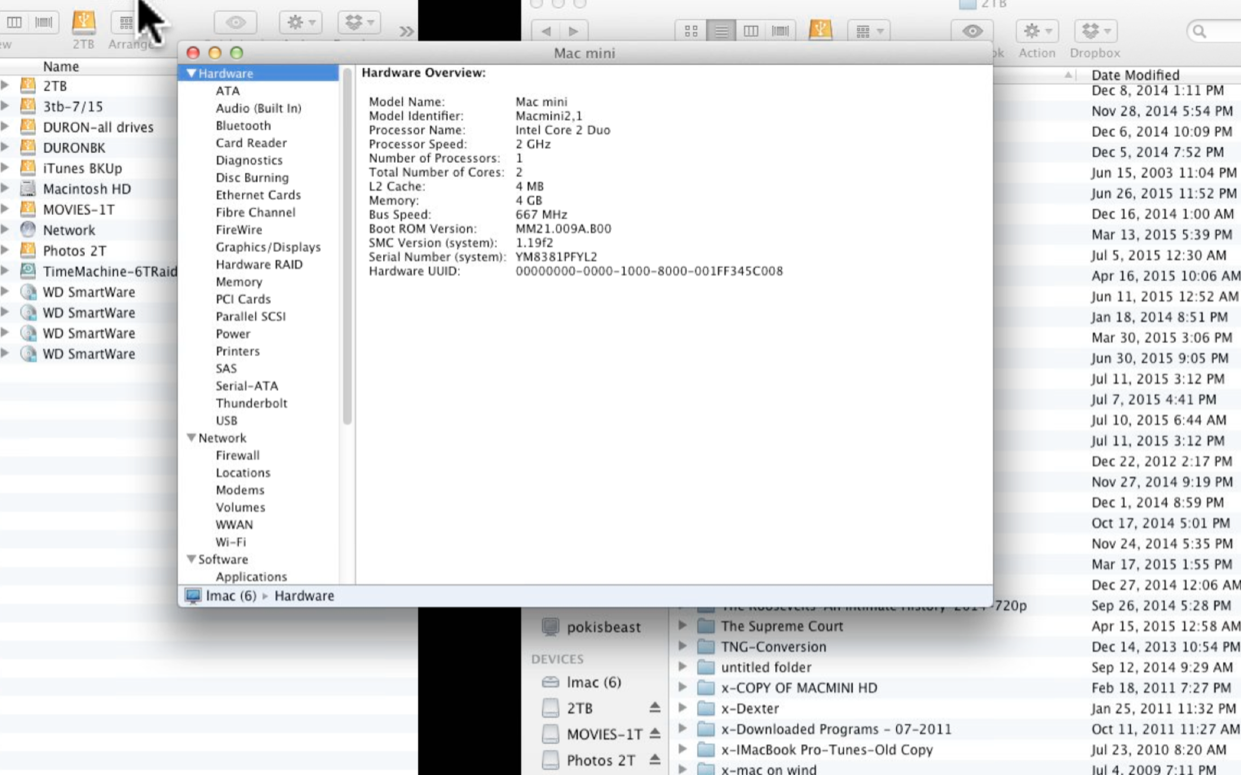The image size is (1241, 775).
Task: Click the untitled folder icon
Action: tap(706, 667)
